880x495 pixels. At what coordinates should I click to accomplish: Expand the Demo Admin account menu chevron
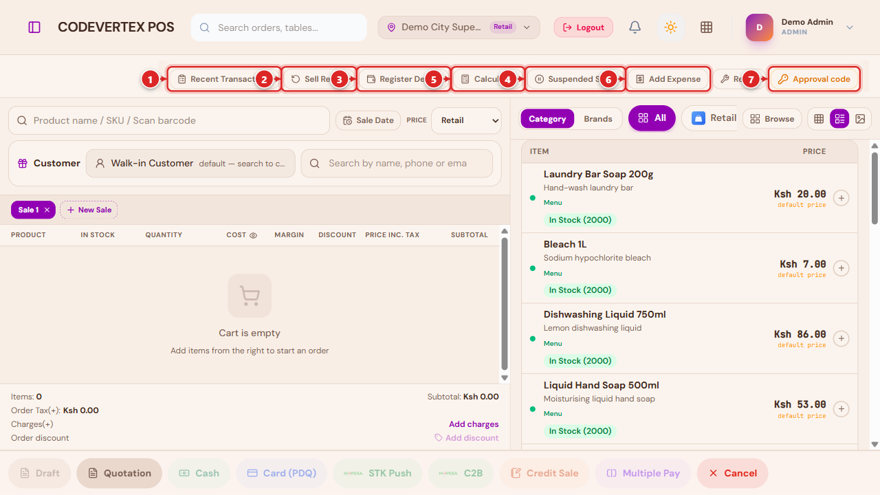click(x=850, y=27)
